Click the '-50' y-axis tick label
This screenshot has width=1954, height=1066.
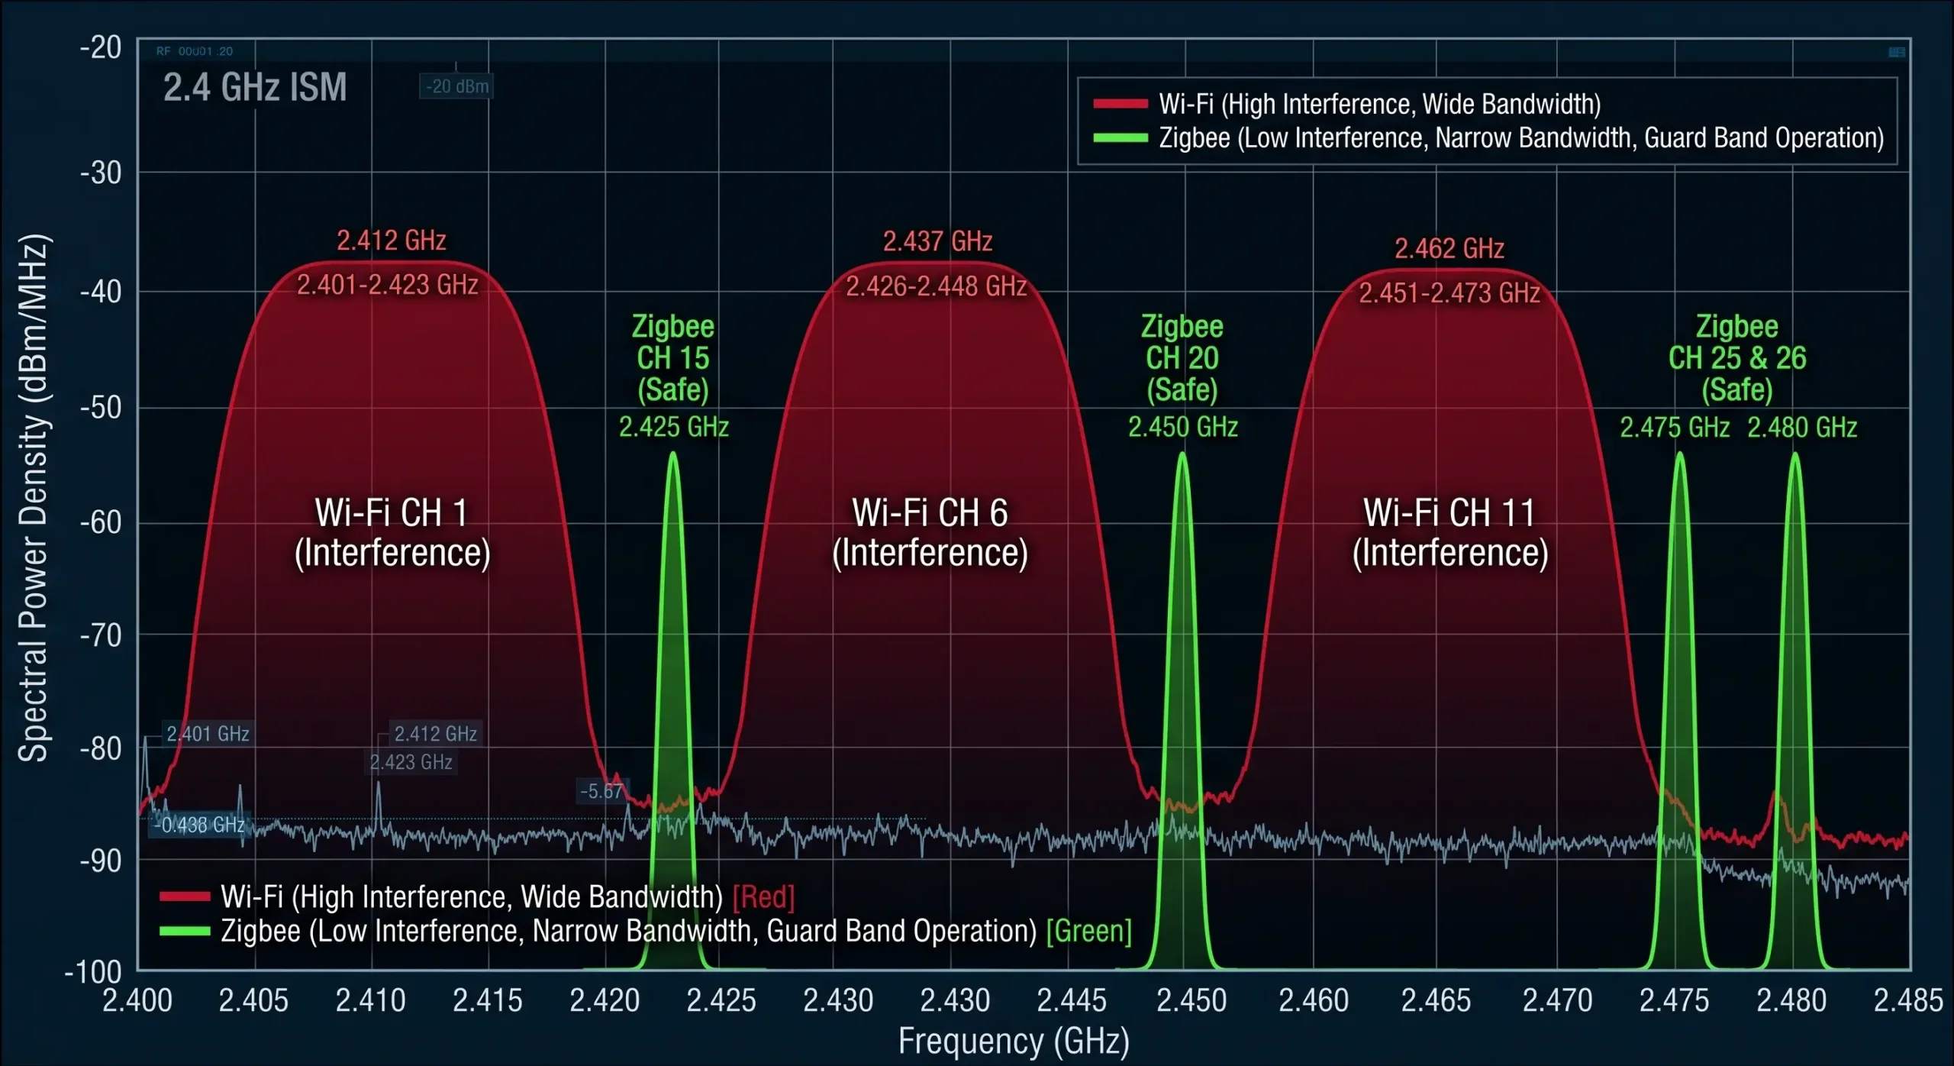(101, 408)
